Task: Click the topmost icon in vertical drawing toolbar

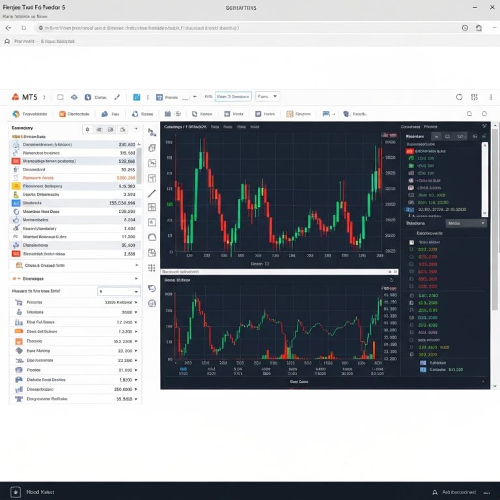Action: click(x=152, y=132)
